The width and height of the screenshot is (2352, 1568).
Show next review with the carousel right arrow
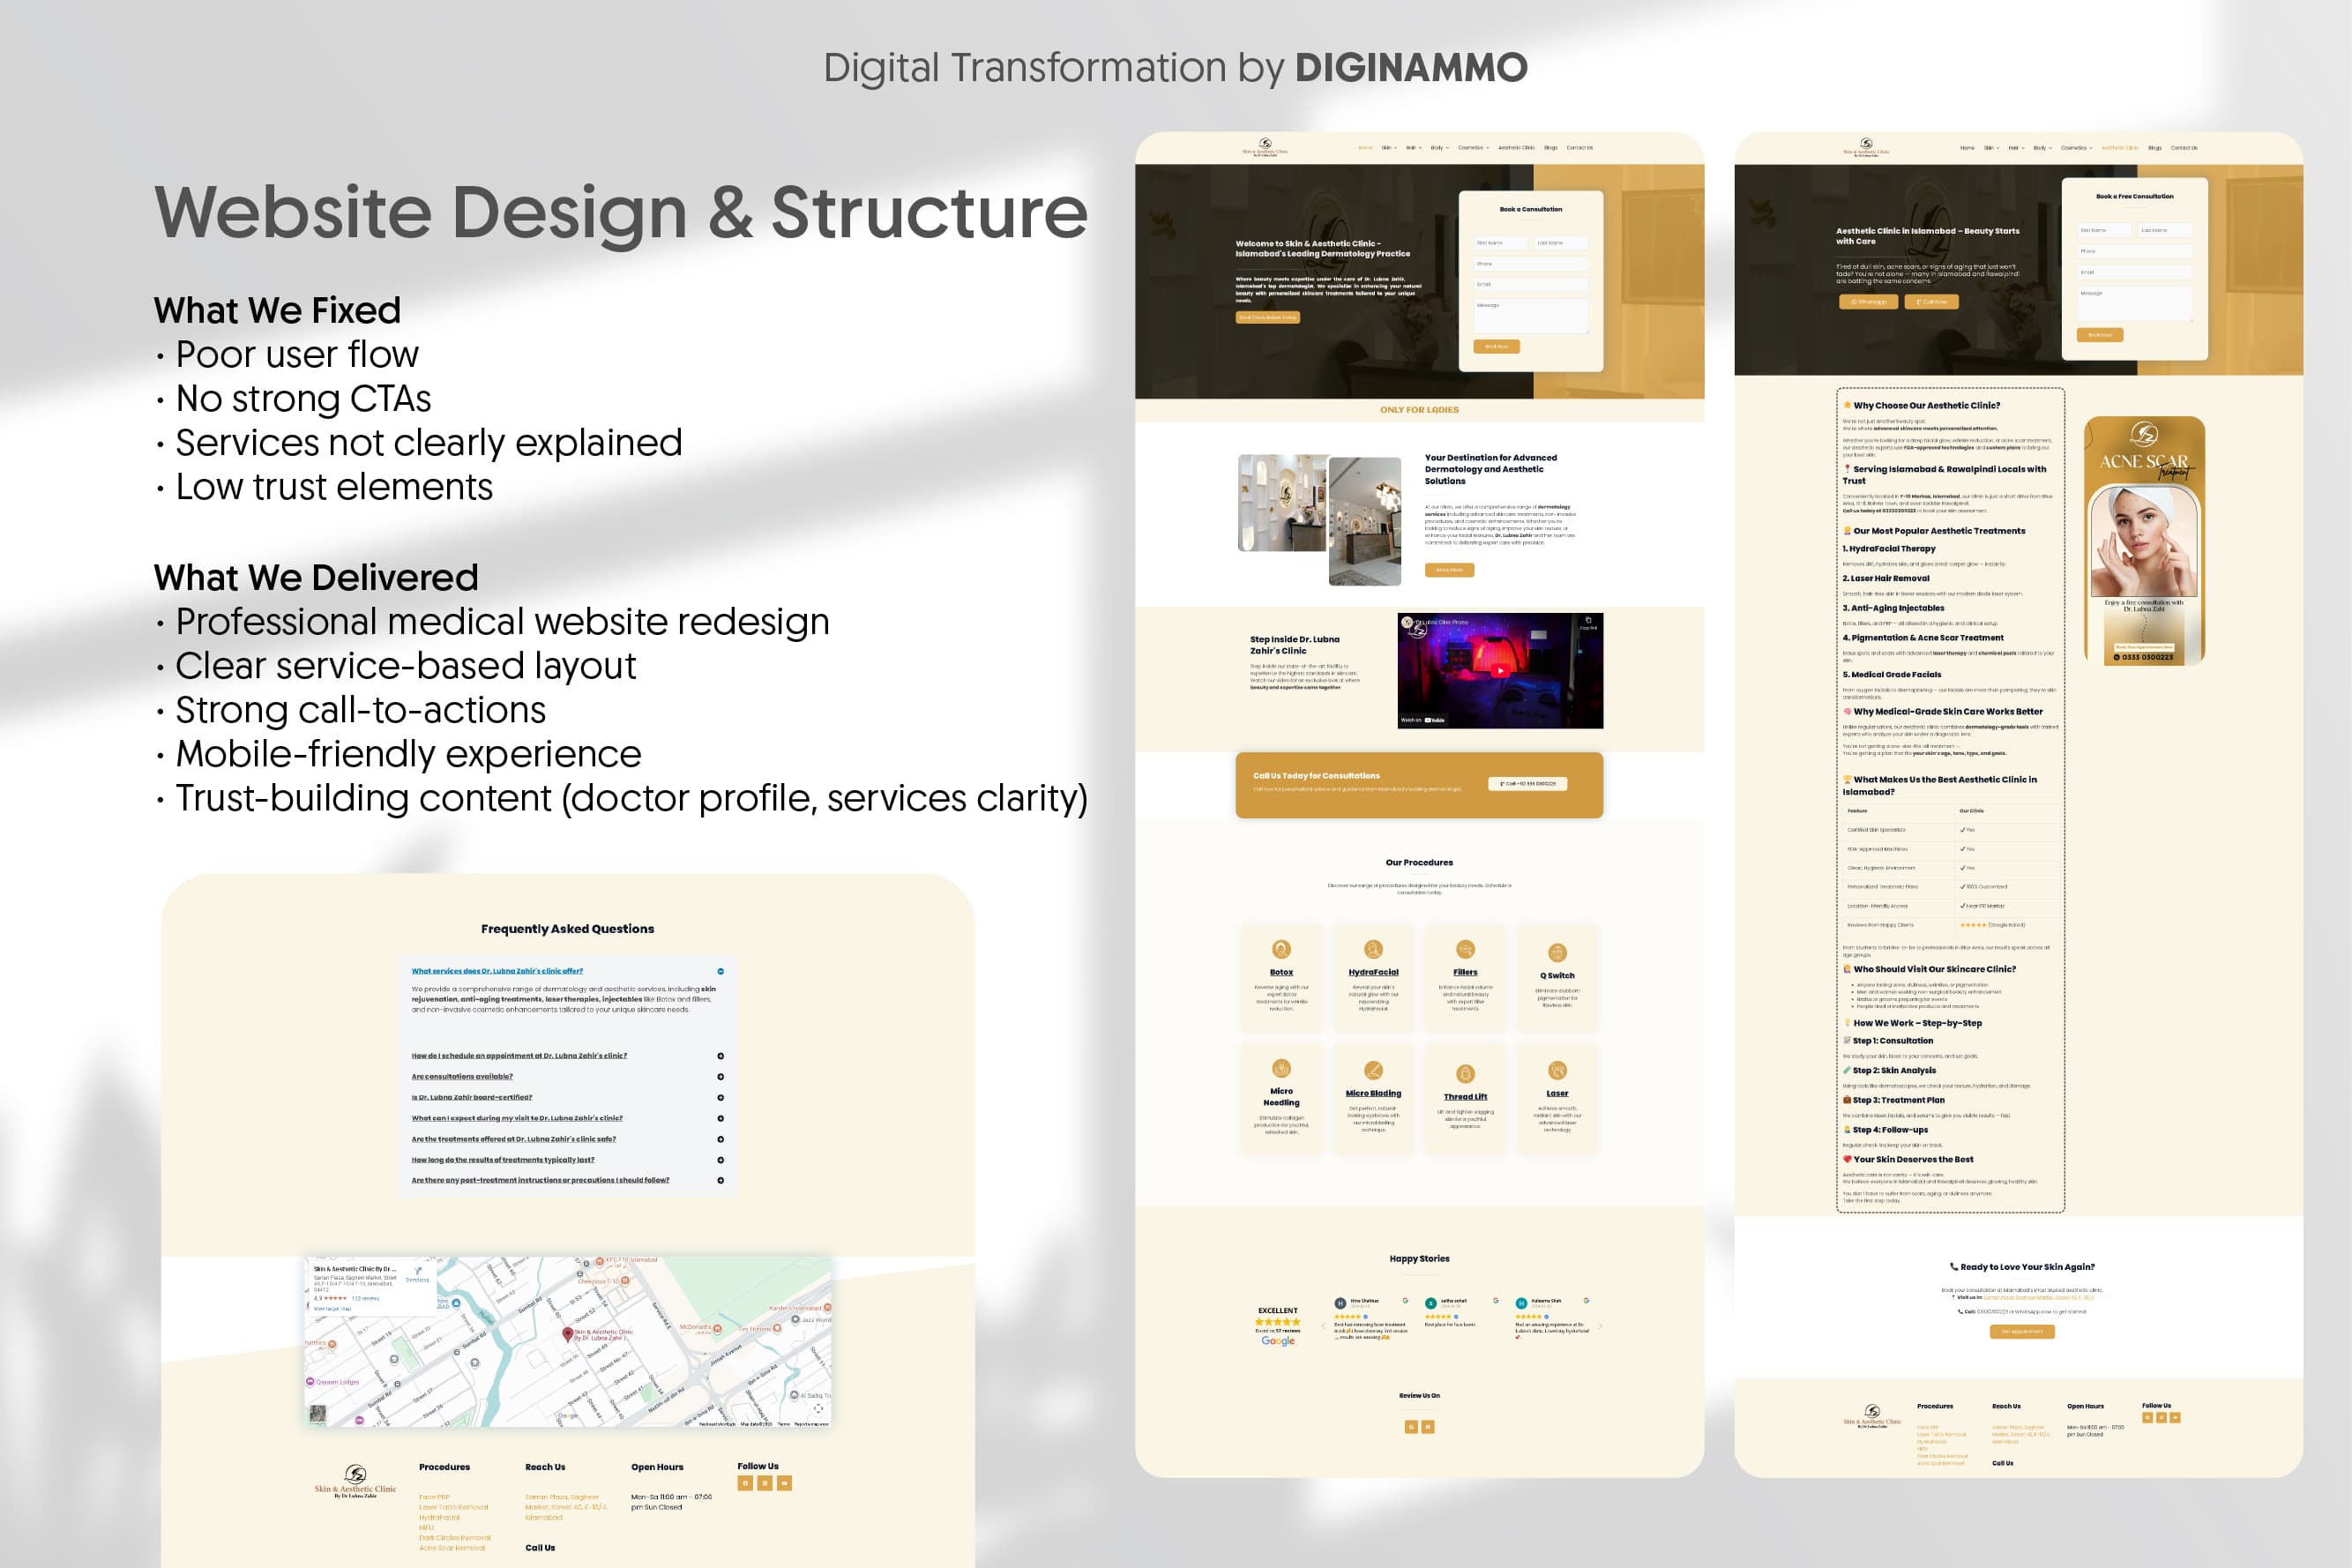click(x=1600, y=1327)
